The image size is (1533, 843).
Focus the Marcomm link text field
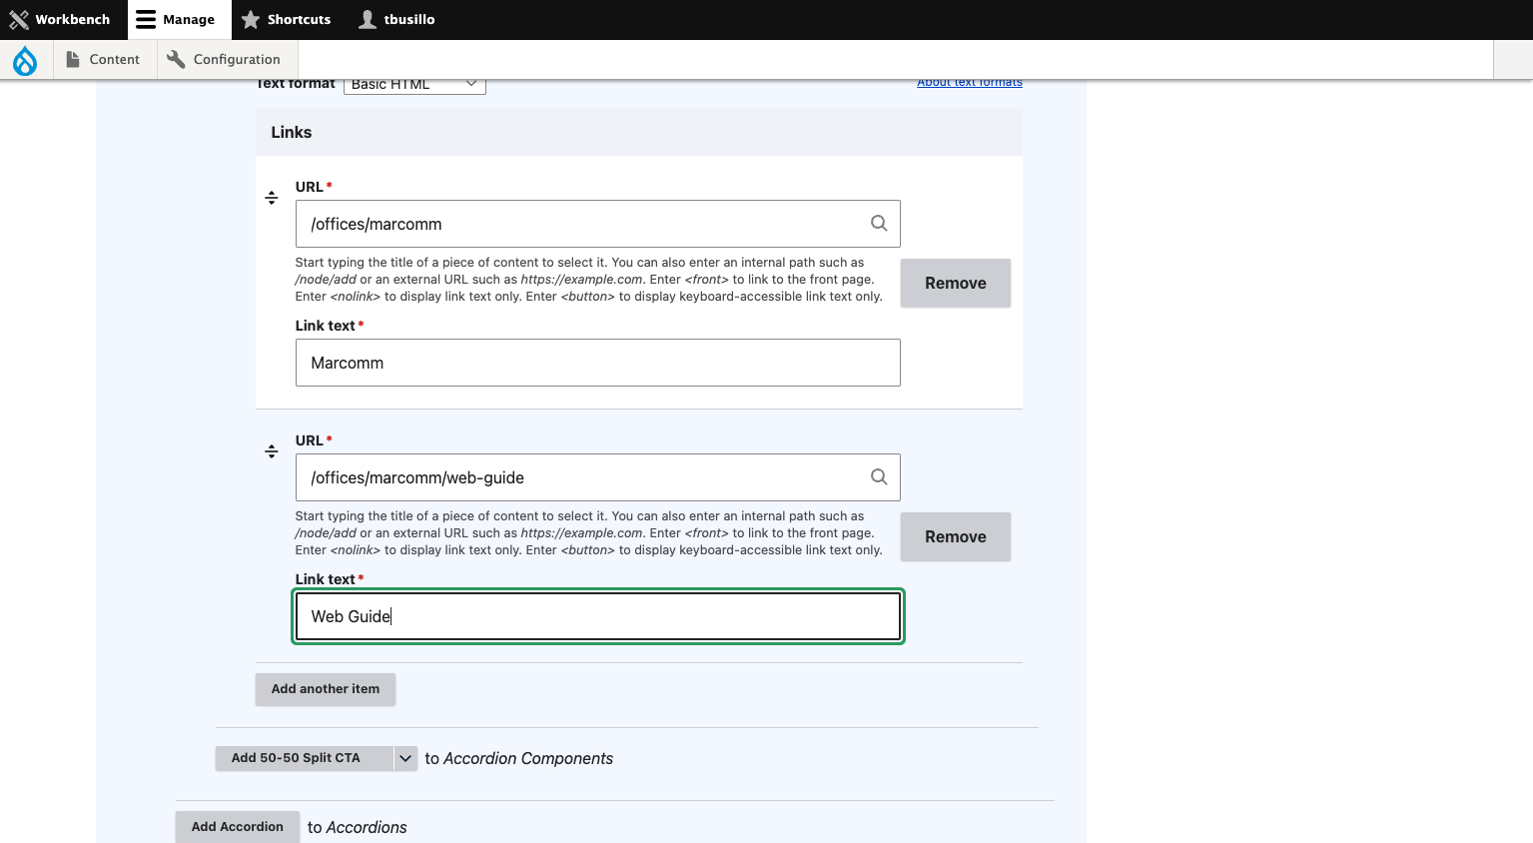[598, 363]
